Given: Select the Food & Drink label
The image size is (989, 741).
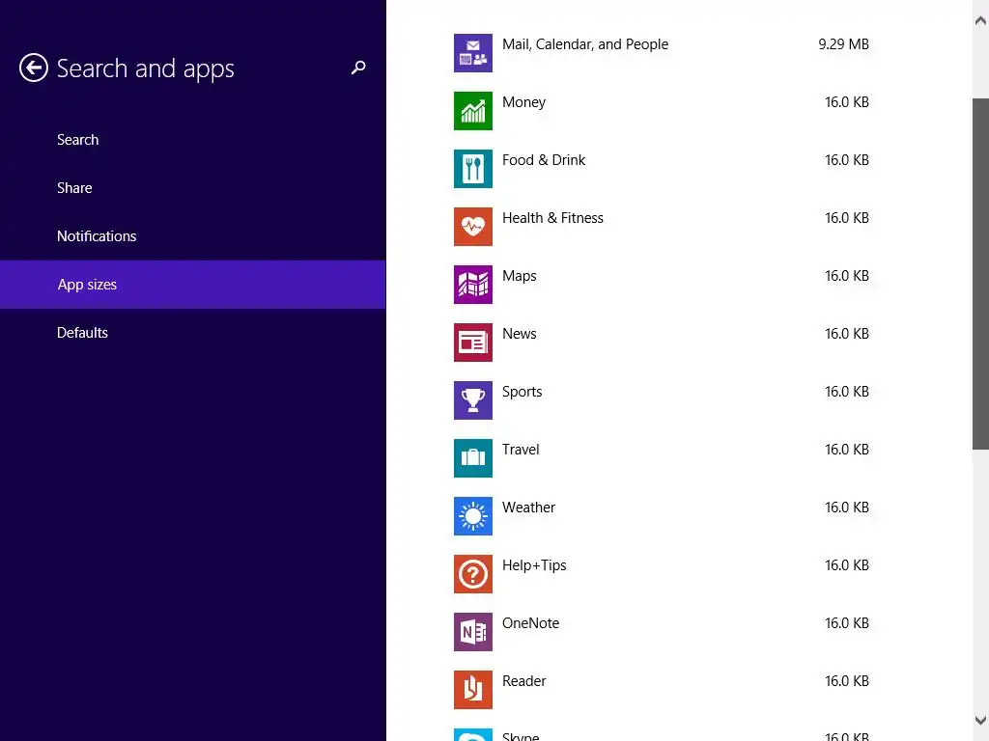Looking at the screenshot, I should [x=544, y=160].
